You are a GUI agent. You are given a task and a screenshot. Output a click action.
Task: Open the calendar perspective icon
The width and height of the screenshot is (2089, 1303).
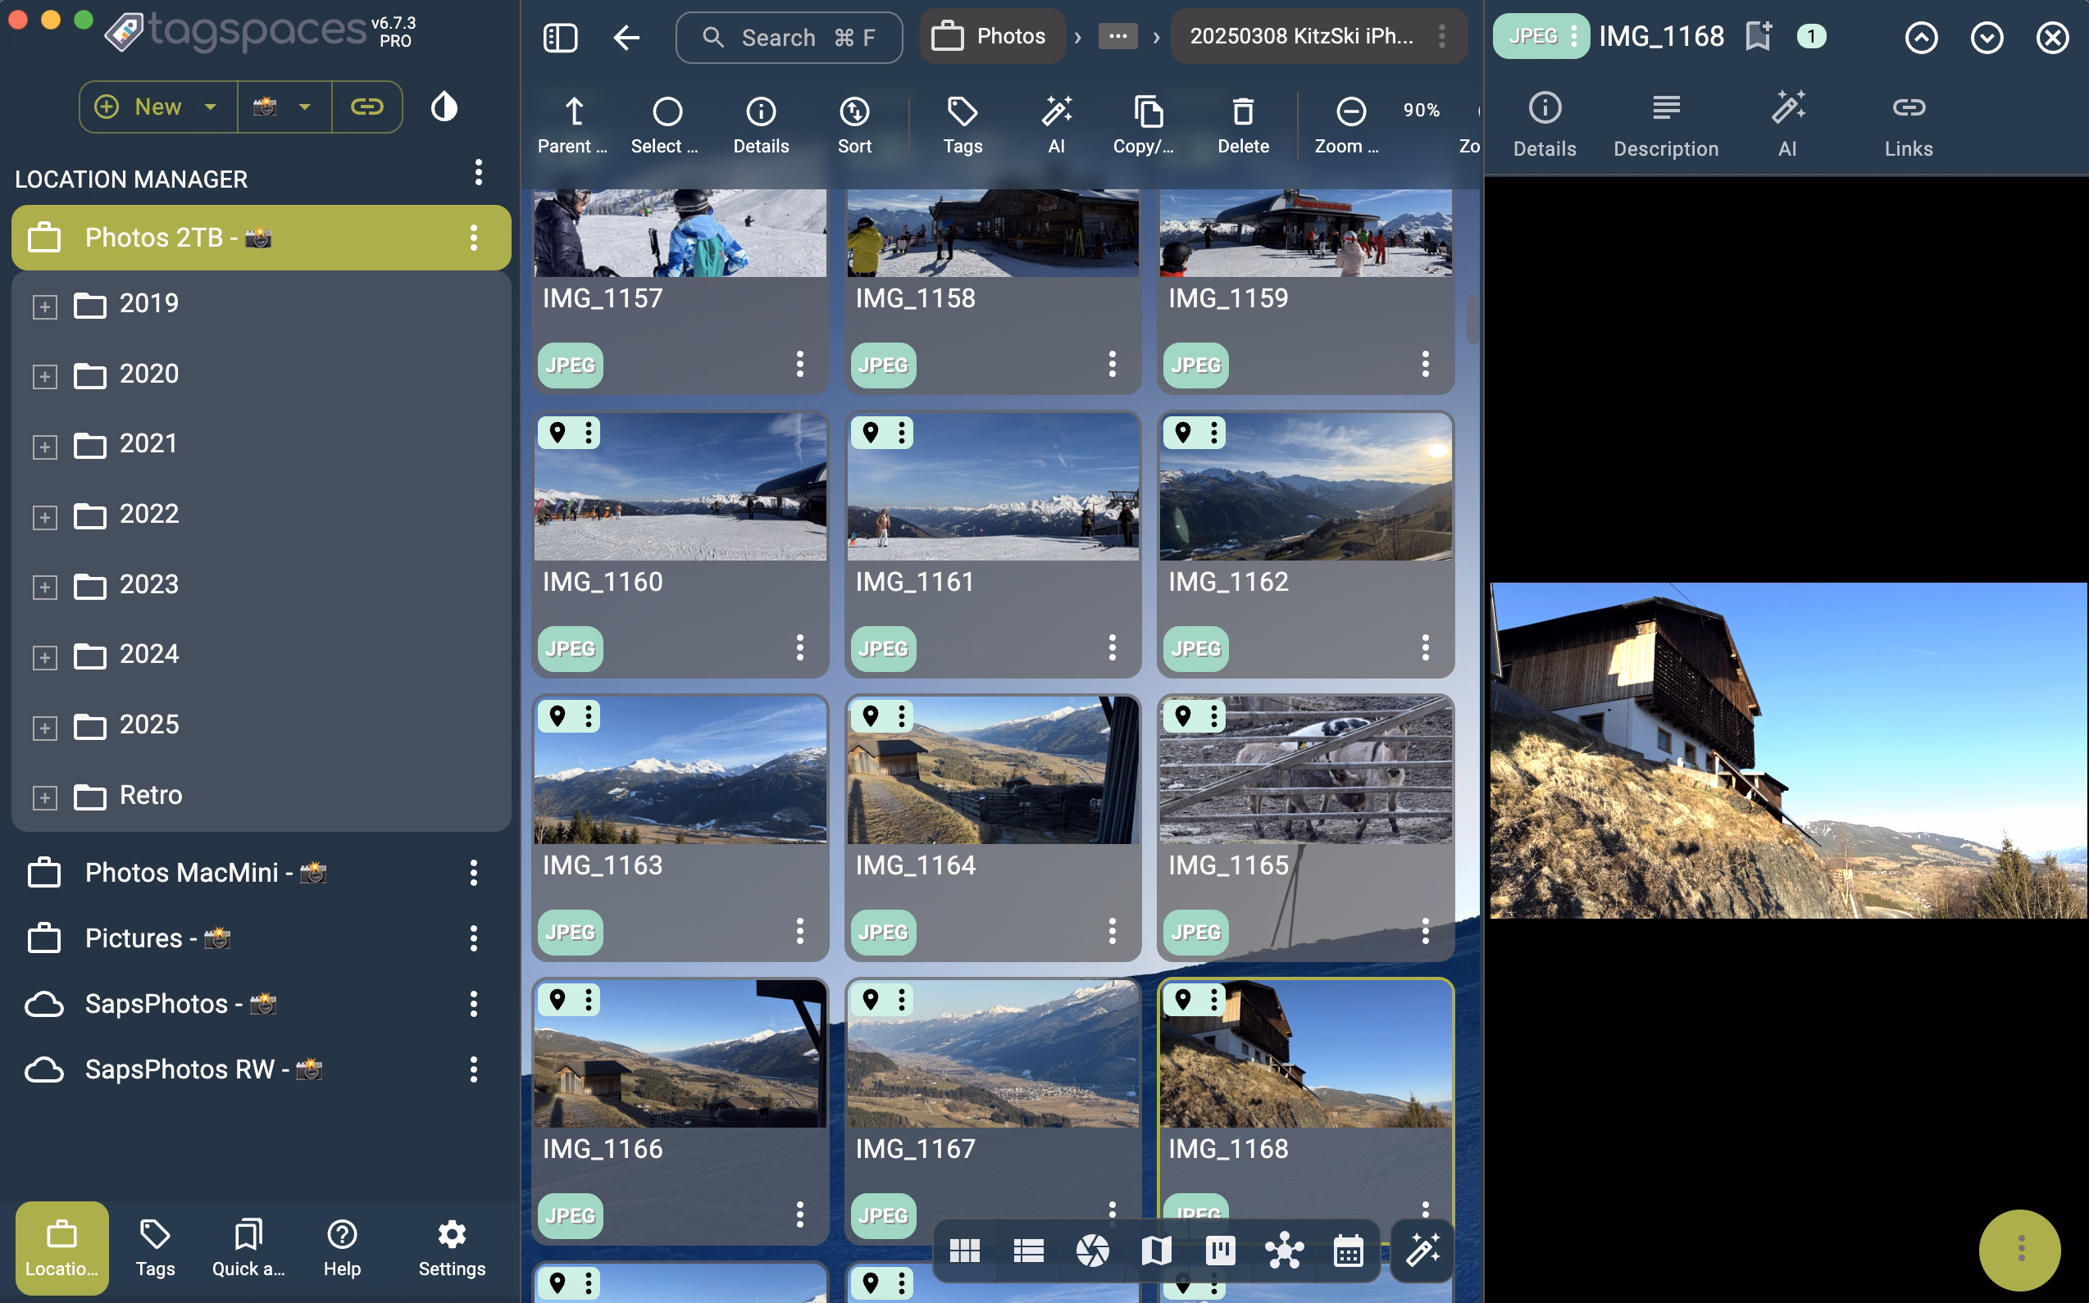[1347, 1251]
